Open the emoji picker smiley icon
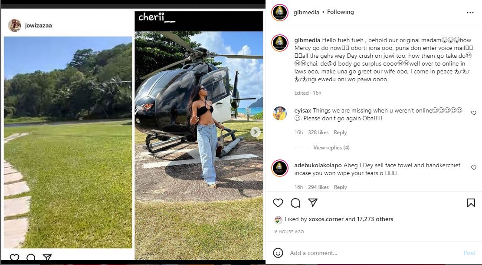482x265 pixels. [x=278, y=253]
